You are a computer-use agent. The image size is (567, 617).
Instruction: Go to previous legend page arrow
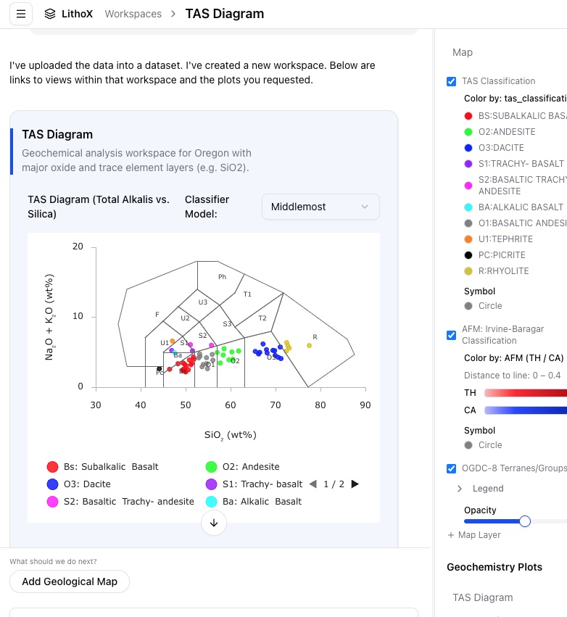pos(313,484)
